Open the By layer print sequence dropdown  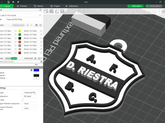tap(29, 96)
